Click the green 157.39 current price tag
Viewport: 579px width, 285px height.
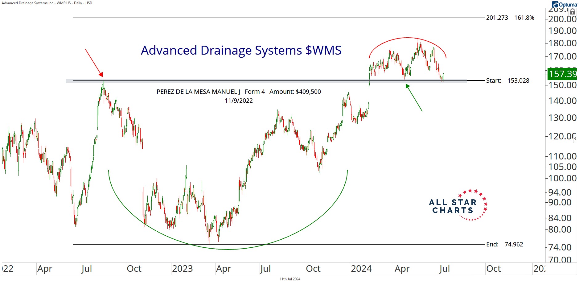pos(562,74)
